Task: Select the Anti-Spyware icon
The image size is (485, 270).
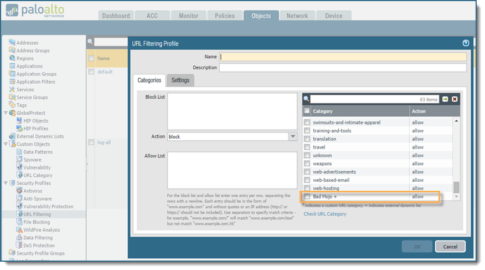Action: 19,198
